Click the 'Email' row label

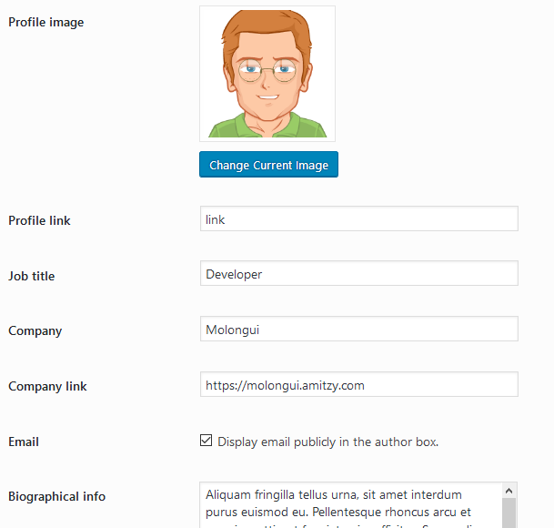pos(24,442)
